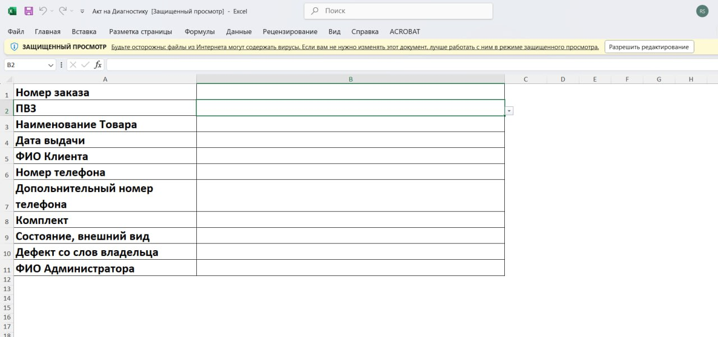Open the Рецензирование tab
The width and height of the screenshot is (718, 337).
click(290, 31)
